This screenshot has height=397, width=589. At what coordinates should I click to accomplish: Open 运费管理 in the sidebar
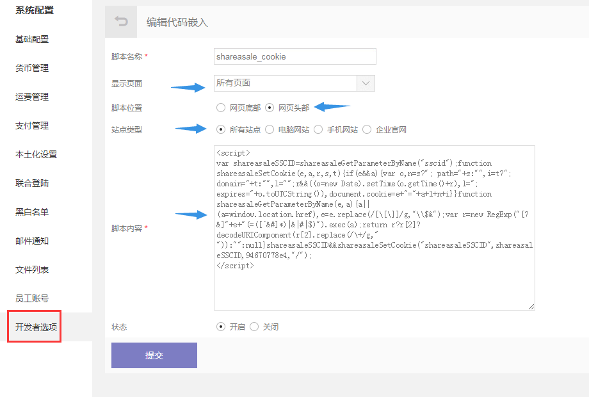(32, 97)
